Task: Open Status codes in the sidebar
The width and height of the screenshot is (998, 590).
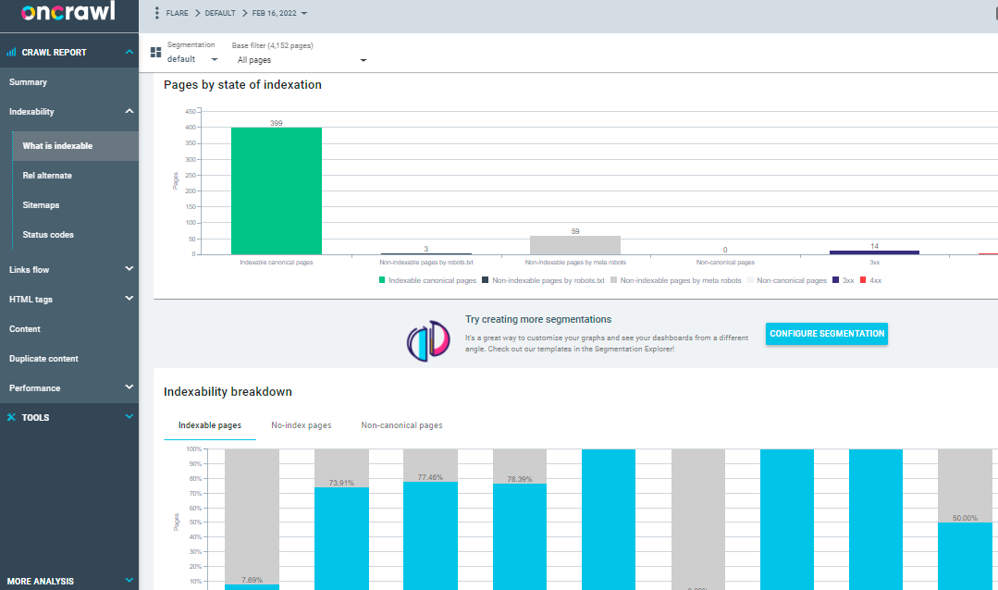Action: (x=48, y=235)
